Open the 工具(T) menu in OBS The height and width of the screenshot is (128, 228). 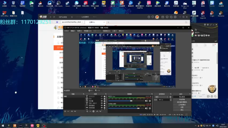(x=115, y=31)
